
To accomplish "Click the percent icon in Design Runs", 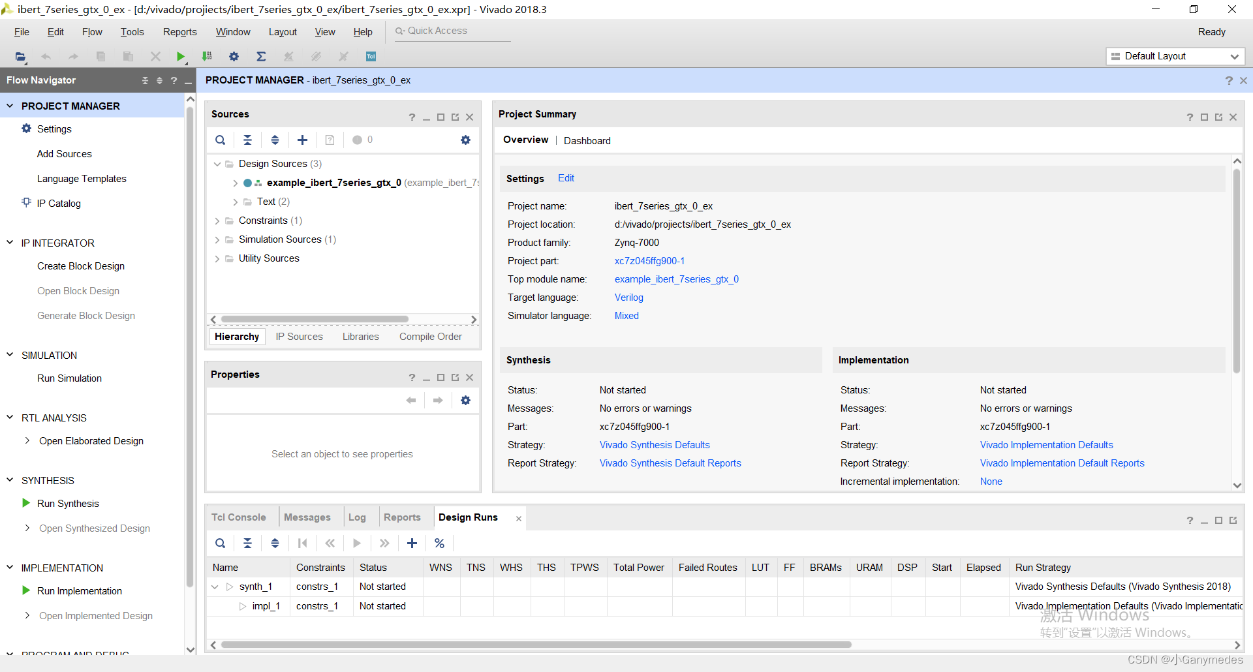I will tap(439, 543).
